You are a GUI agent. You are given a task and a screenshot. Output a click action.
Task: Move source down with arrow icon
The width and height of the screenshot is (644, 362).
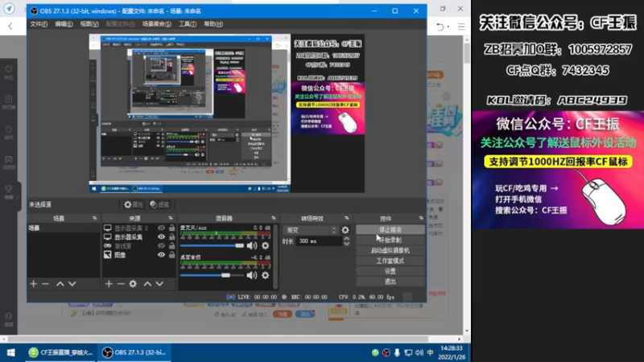pyautogui.click(x=159, y=284)
